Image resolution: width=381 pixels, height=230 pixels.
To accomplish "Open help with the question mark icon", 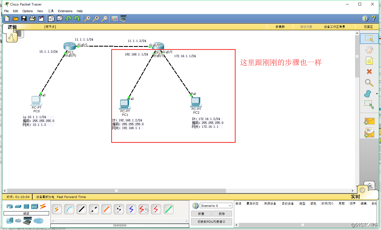I will [374, 18].
